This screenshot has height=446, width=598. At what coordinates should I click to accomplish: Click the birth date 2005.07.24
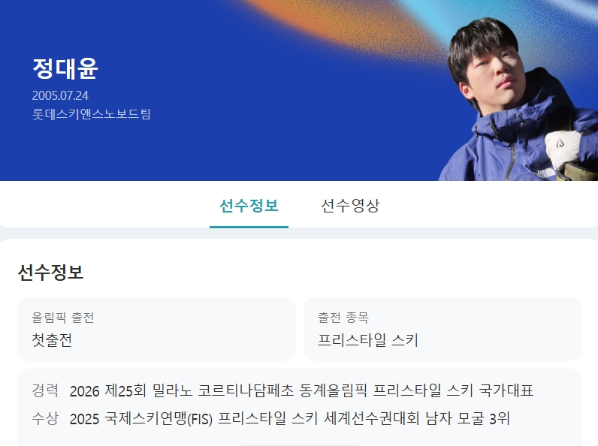tap(60, 95)
